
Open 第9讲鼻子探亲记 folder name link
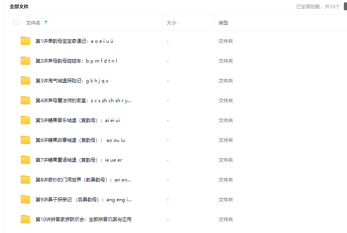pyautogui.click(x=83, y=200)
